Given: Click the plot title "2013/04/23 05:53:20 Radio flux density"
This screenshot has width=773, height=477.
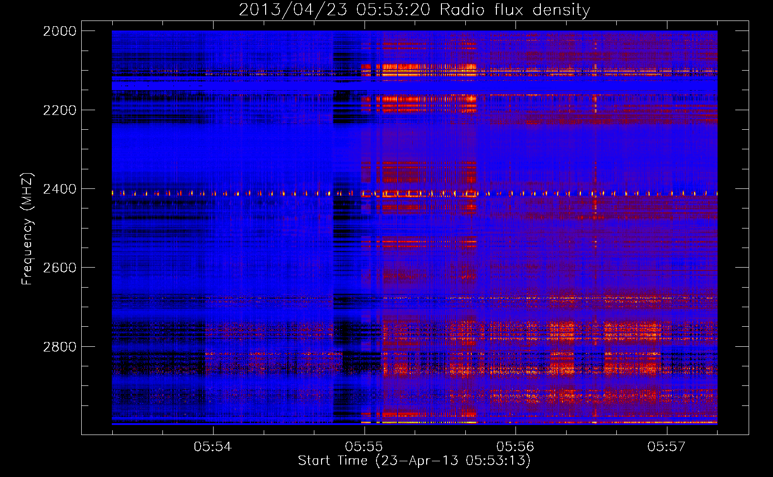Looking at the screenshot, I should click(414, 10).
